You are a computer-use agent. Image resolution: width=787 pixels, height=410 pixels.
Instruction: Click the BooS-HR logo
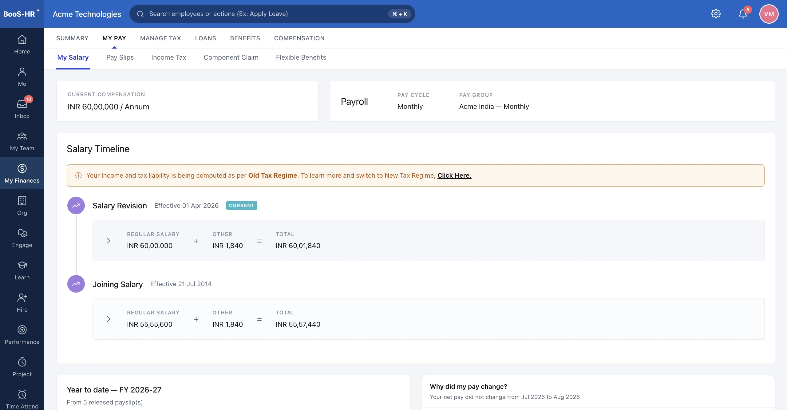coord(22,14)
